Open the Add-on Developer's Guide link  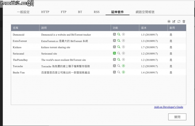pos(168,107)
